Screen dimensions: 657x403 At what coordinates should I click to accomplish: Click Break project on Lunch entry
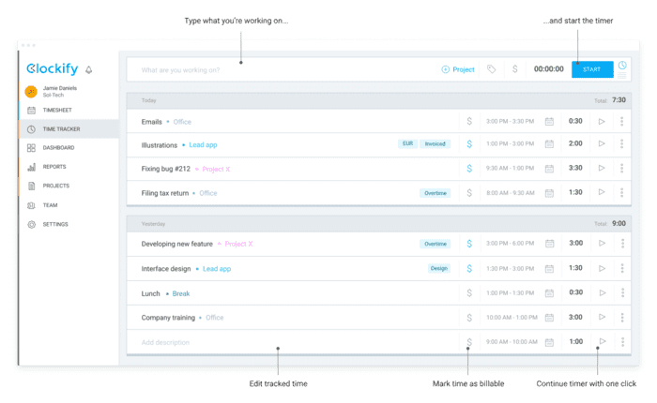point(181,293)
